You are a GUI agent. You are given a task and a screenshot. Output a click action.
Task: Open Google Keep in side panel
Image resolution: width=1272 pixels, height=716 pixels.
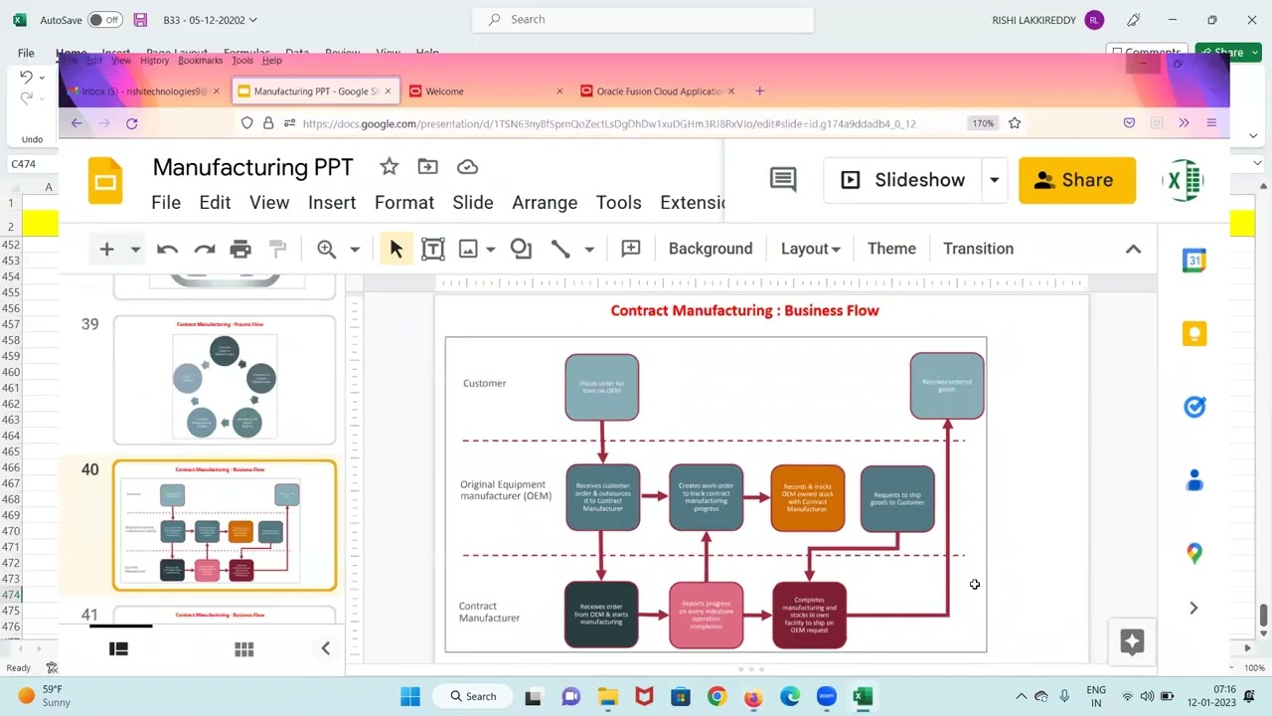coord(1194,334)
